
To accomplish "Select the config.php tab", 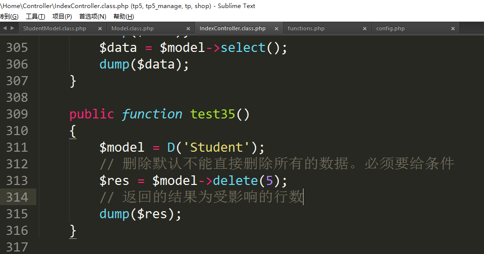I will click(390, 29).
